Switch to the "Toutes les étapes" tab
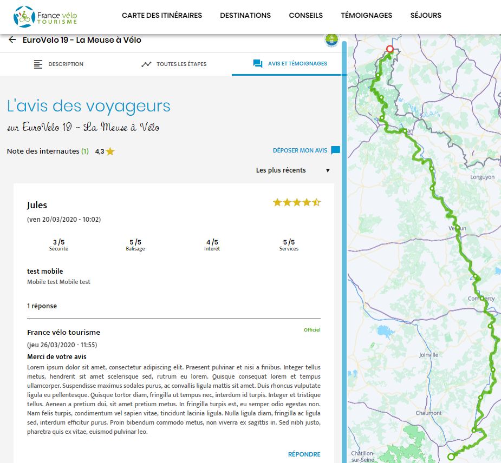The width and height of the screenshot is (501, 463). tap(174, 64)
